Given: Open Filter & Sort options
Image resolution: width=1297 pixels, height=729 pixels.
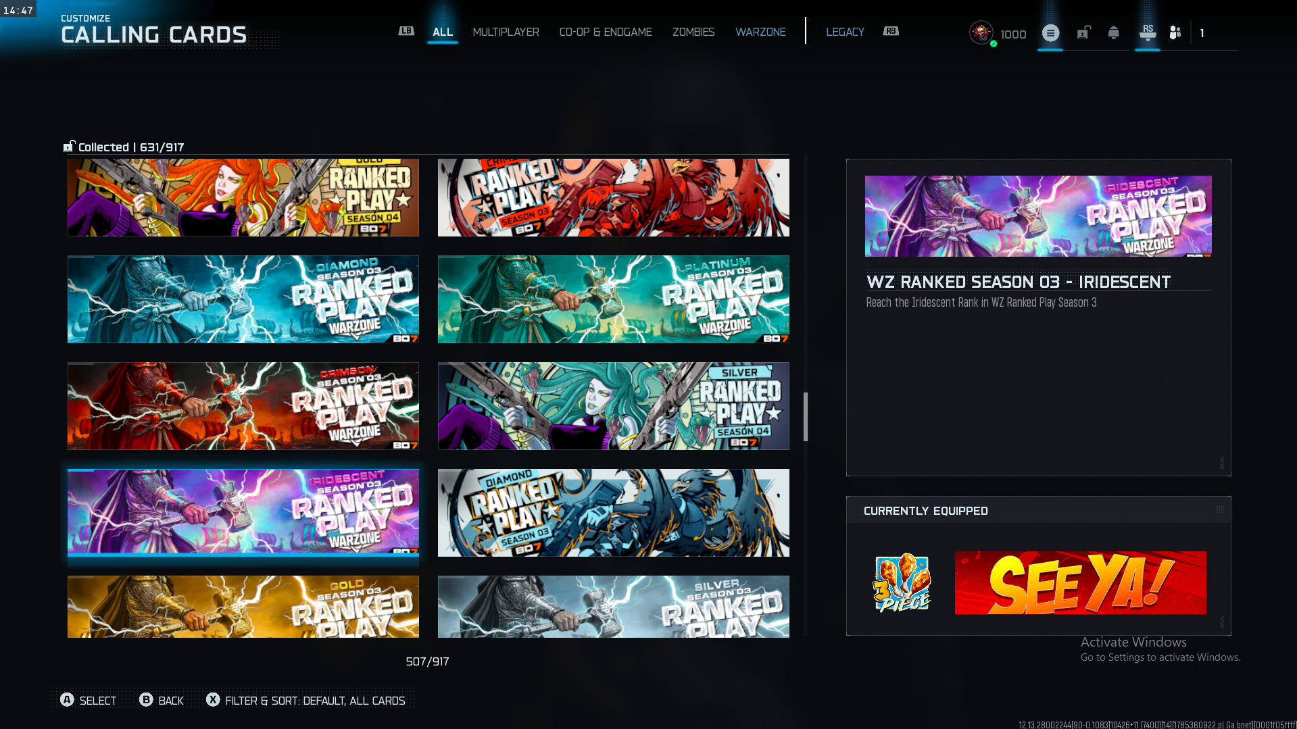Looking at the screenshot, I should click(x=315, y=701).
